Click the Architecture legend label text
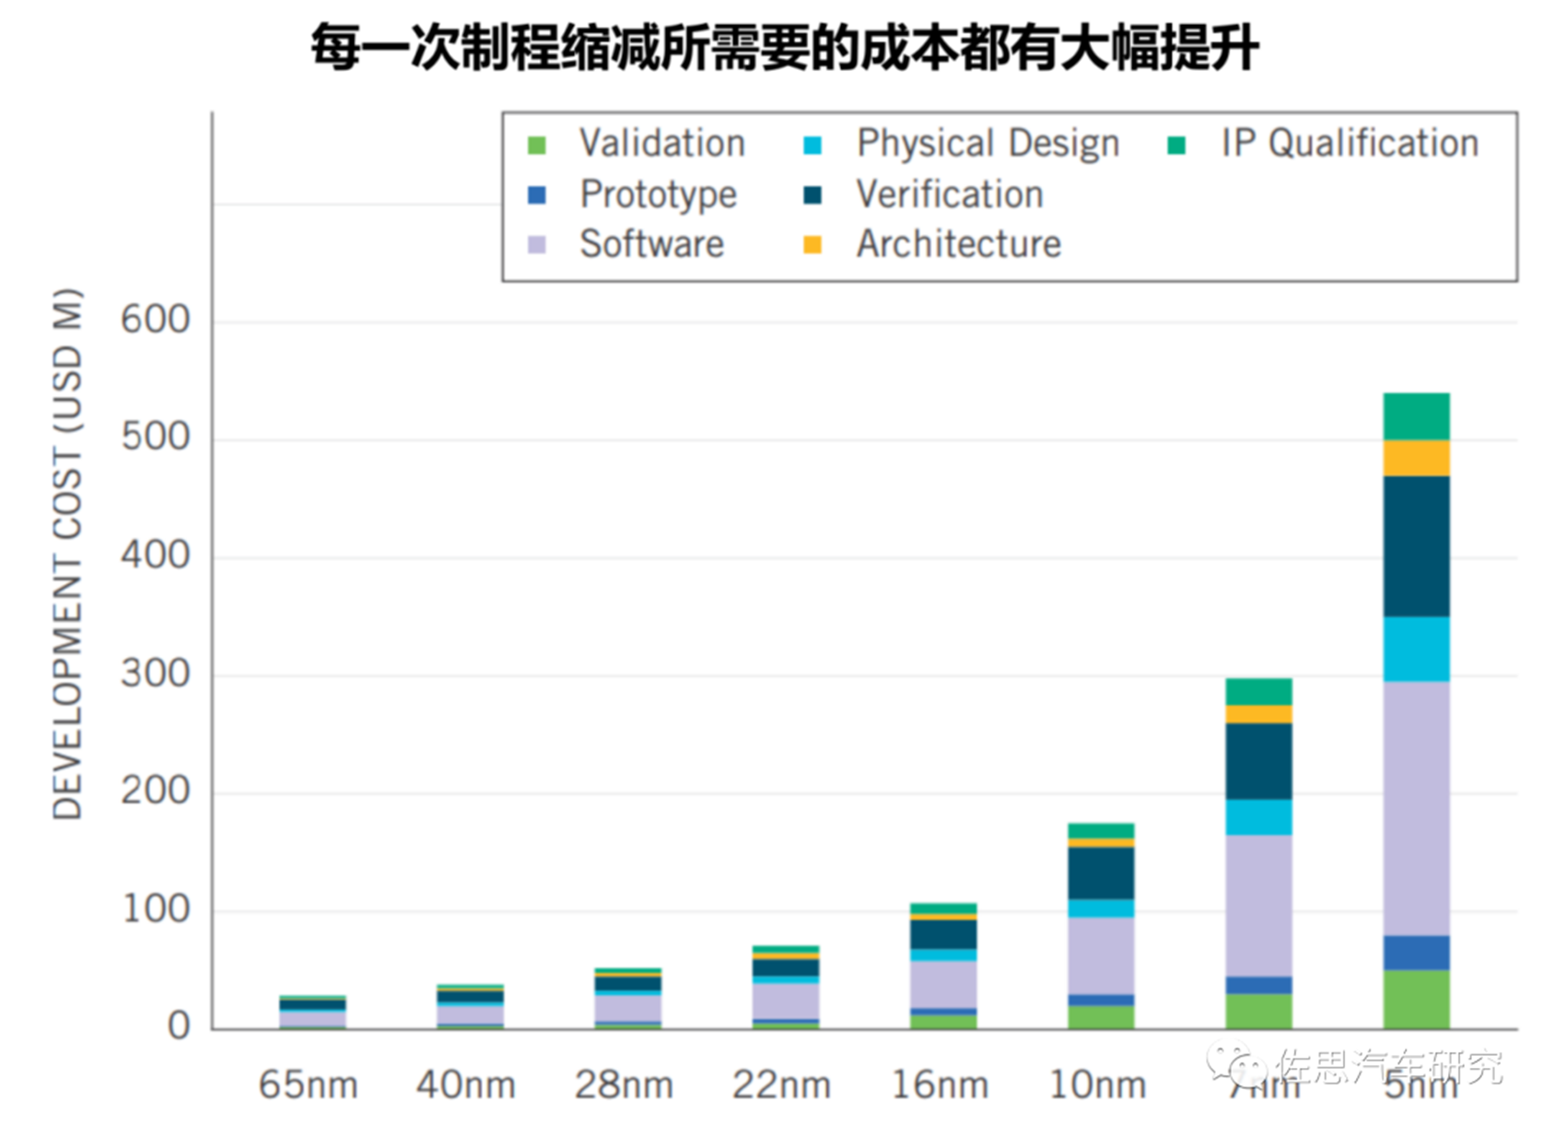 pyautogui.click(x=959, y=244)
